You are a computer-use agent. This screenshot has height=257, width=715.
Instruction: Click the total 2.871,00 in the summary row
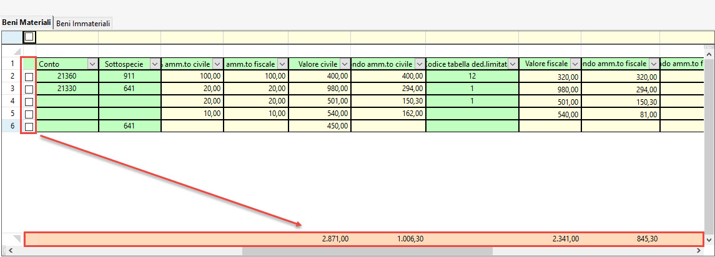335,238
